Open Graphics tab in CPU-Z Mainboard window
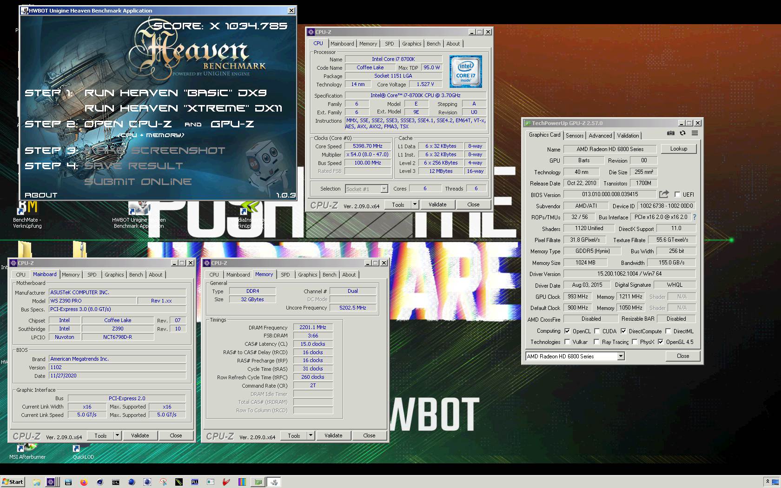Image resolution: width=781 pixels, height=488 pixels. [x=114, y=275]
